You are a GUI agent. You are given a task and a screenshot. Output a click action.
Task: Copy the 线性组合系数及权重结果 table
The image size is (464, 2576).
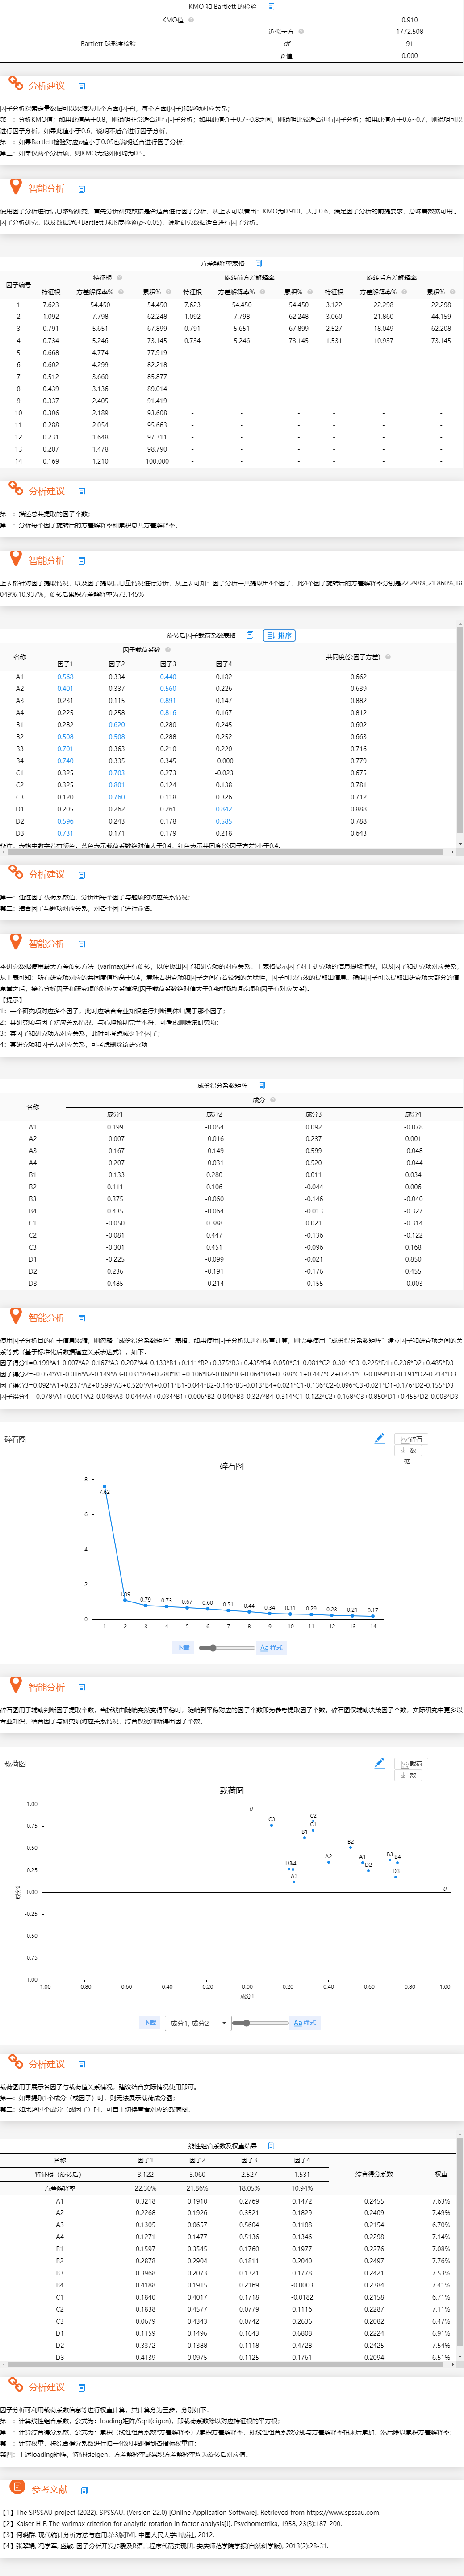pos(271,2145)
